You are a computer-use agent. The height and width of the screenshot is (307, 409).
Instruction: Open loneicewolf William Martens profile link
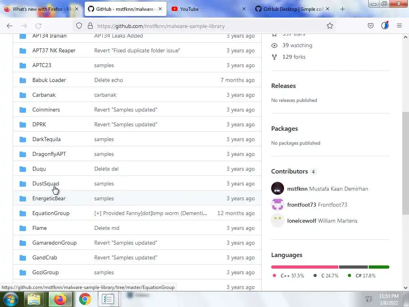[x=322, y=221]
